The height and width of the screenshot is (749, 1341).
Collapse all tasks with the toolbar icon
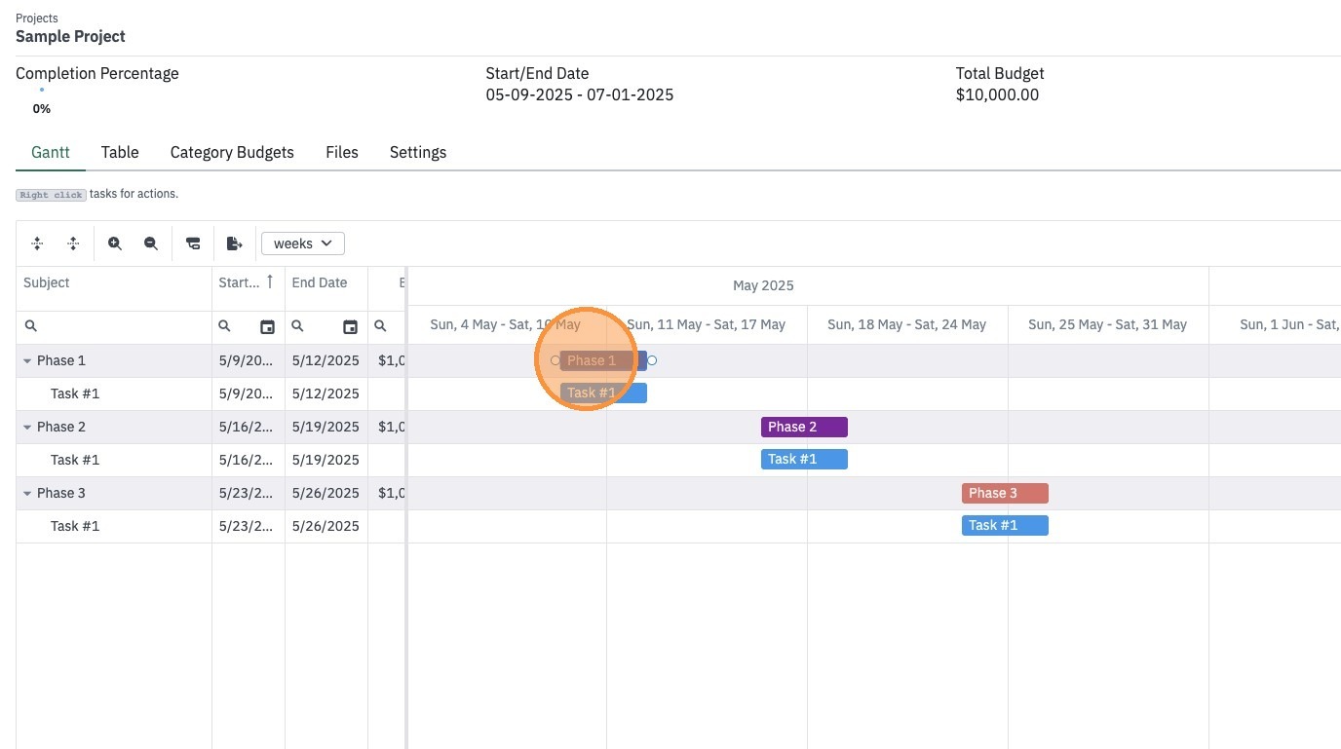click(38, 243)
